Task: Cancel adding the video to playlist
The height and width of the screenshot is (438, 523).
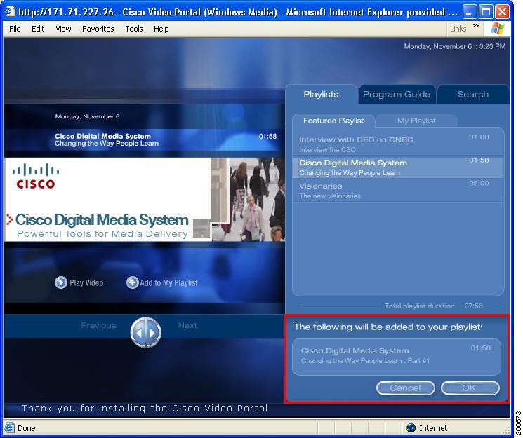Action: 405,388
